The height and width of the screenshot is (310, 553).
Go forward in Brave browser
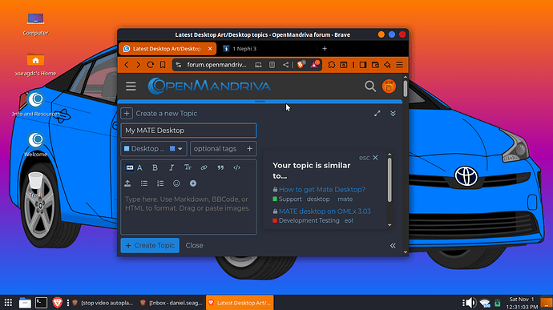tap(138, 65)
